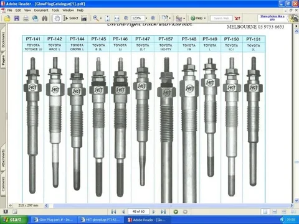Click the Rotate page view icon

(x=164, y=18)
